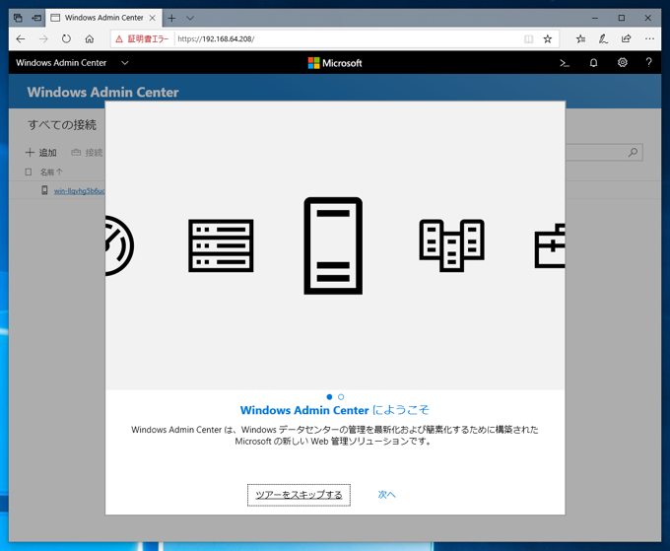Click the 追加 add connection button
This screenshot has width=670, height=551.
(41, 152)
